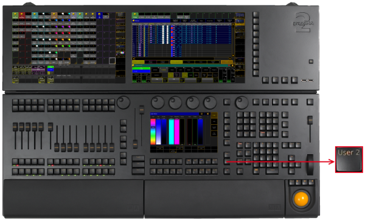The image size is (365, 223).
Task: Click the highlighted yellow tab at the color window's top right
Action: pos(214,116)
